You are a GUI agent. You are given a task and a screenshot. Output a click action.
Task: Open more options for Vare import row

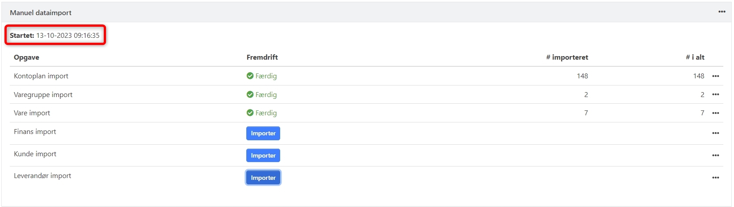(x=715, y=113)
